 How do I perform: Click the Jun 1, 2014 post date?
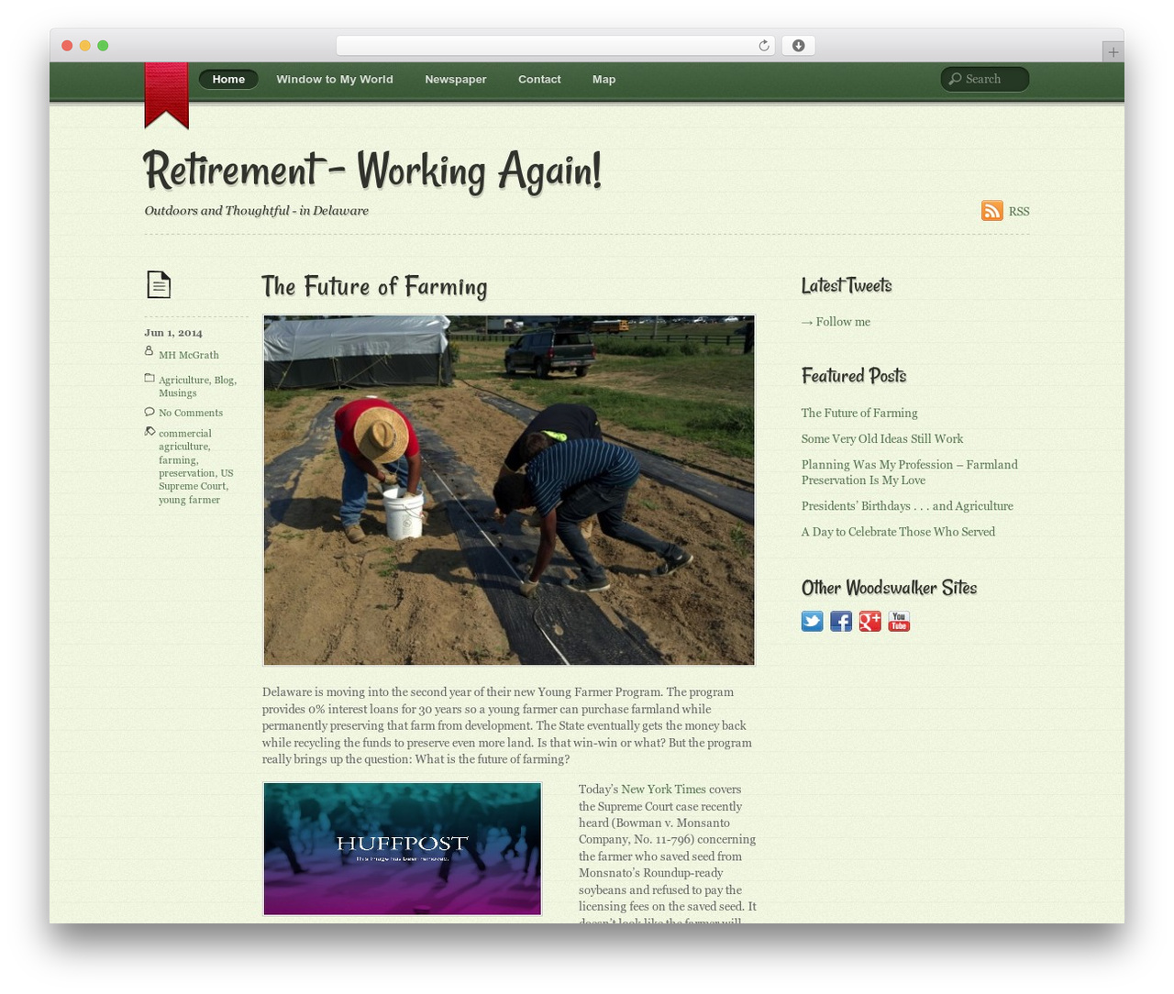coord(173,333)
